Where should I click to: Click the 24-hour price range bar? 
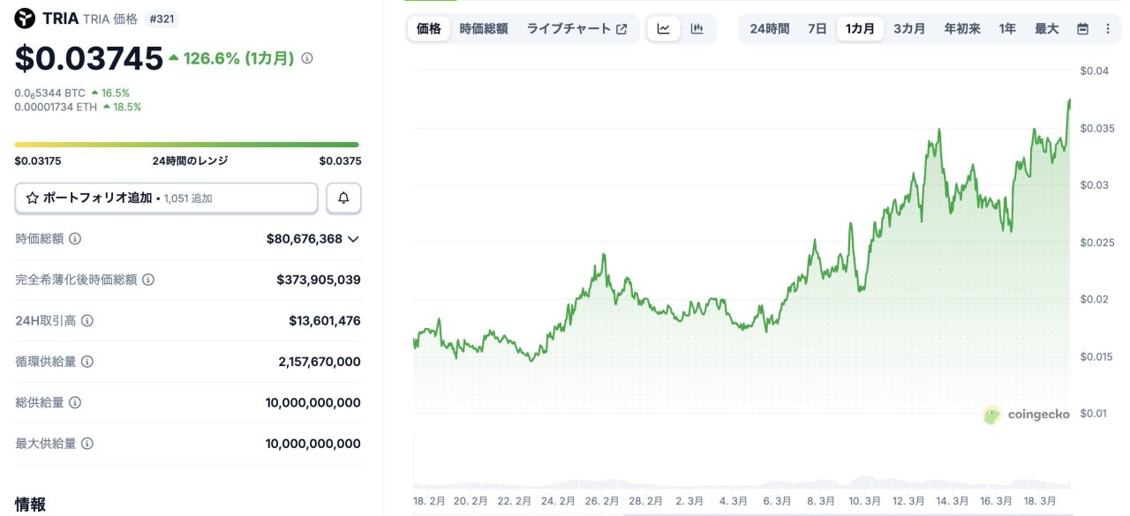click(x=186, y=145)
